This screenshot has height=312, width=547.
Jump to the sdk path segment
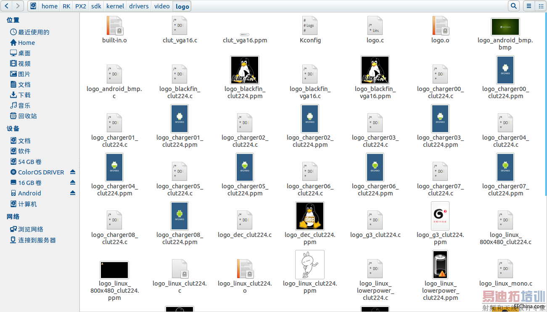[96, 6]
